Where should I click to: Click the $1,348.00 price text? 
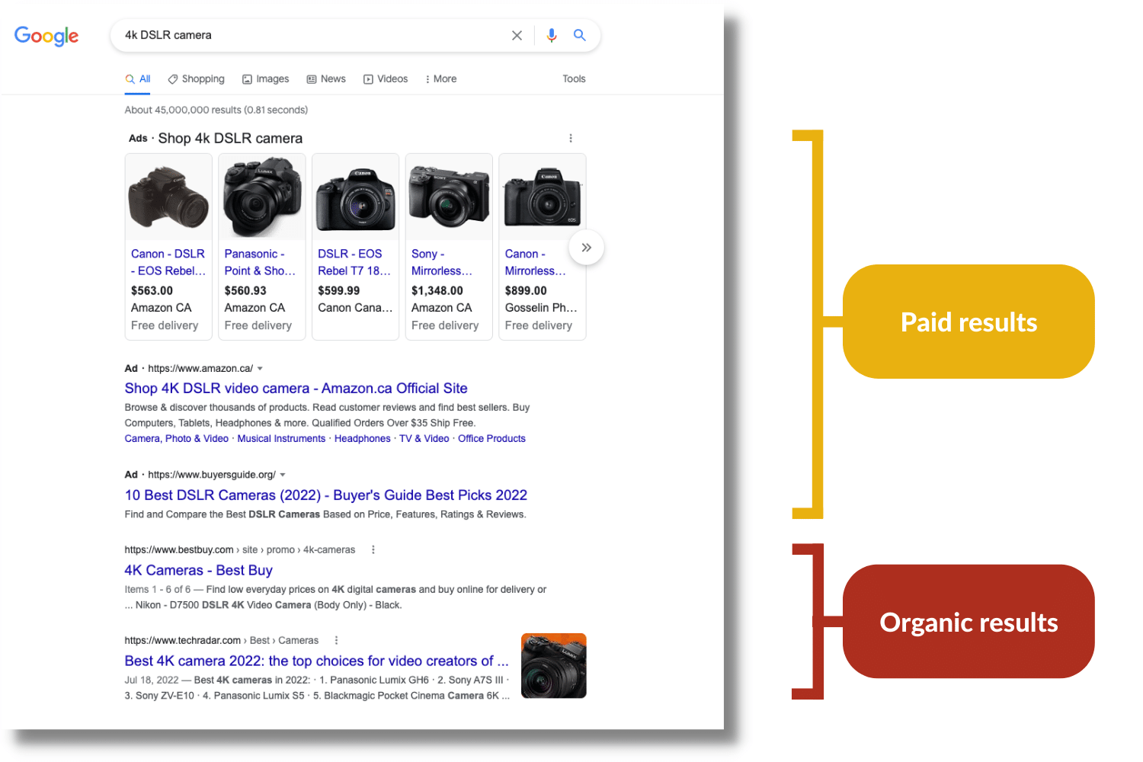click(x=437, y=291)
